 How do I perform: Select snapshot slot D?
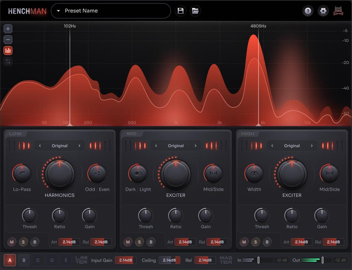[52, 260]
